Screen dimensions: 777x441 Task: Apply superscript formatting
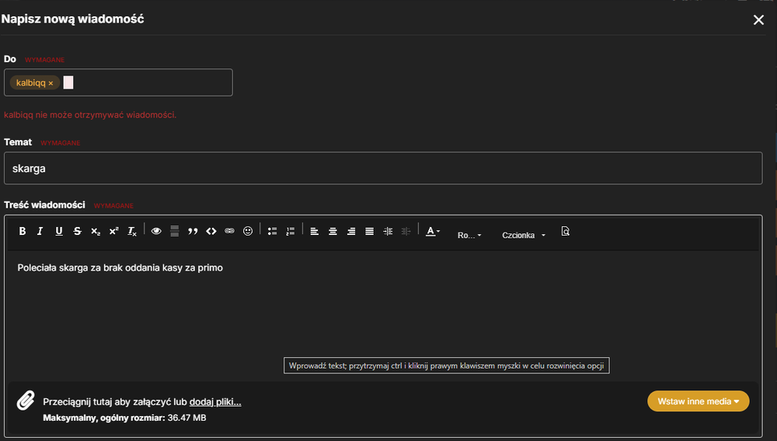point(114,231)
